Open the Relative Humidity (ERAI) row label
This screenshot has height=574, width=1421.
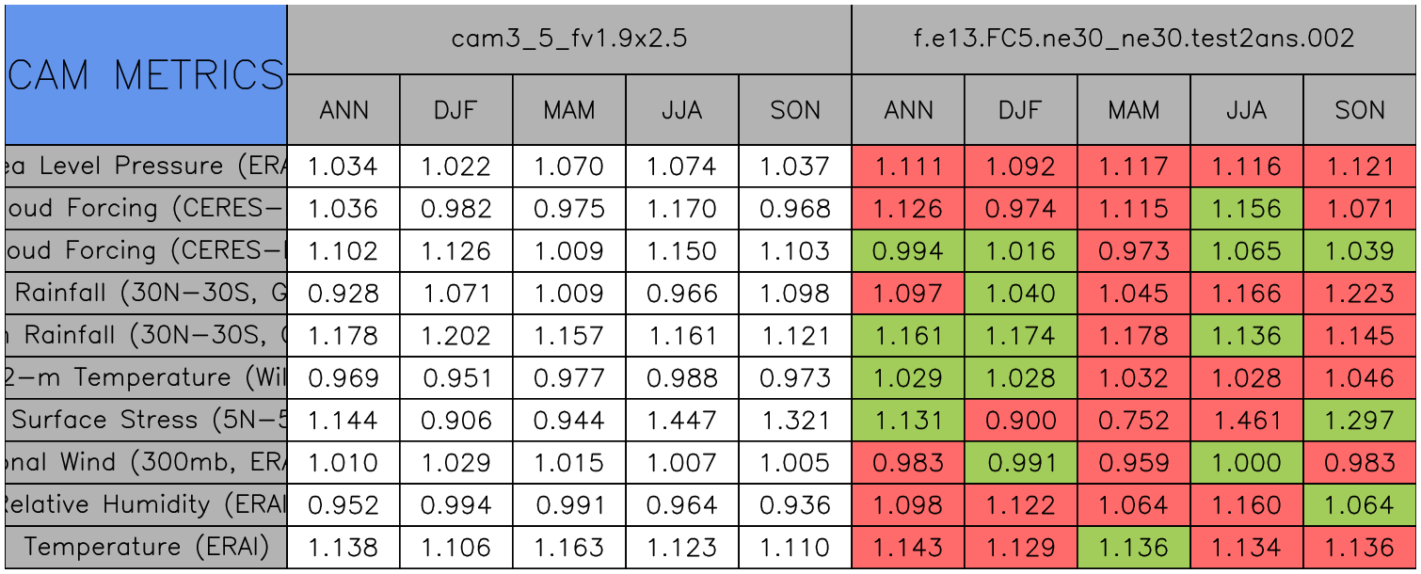146,505
